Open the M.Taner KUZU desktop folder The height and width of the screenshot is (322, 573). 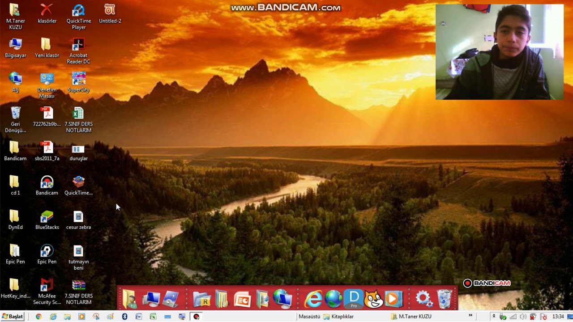pos(16,17)
